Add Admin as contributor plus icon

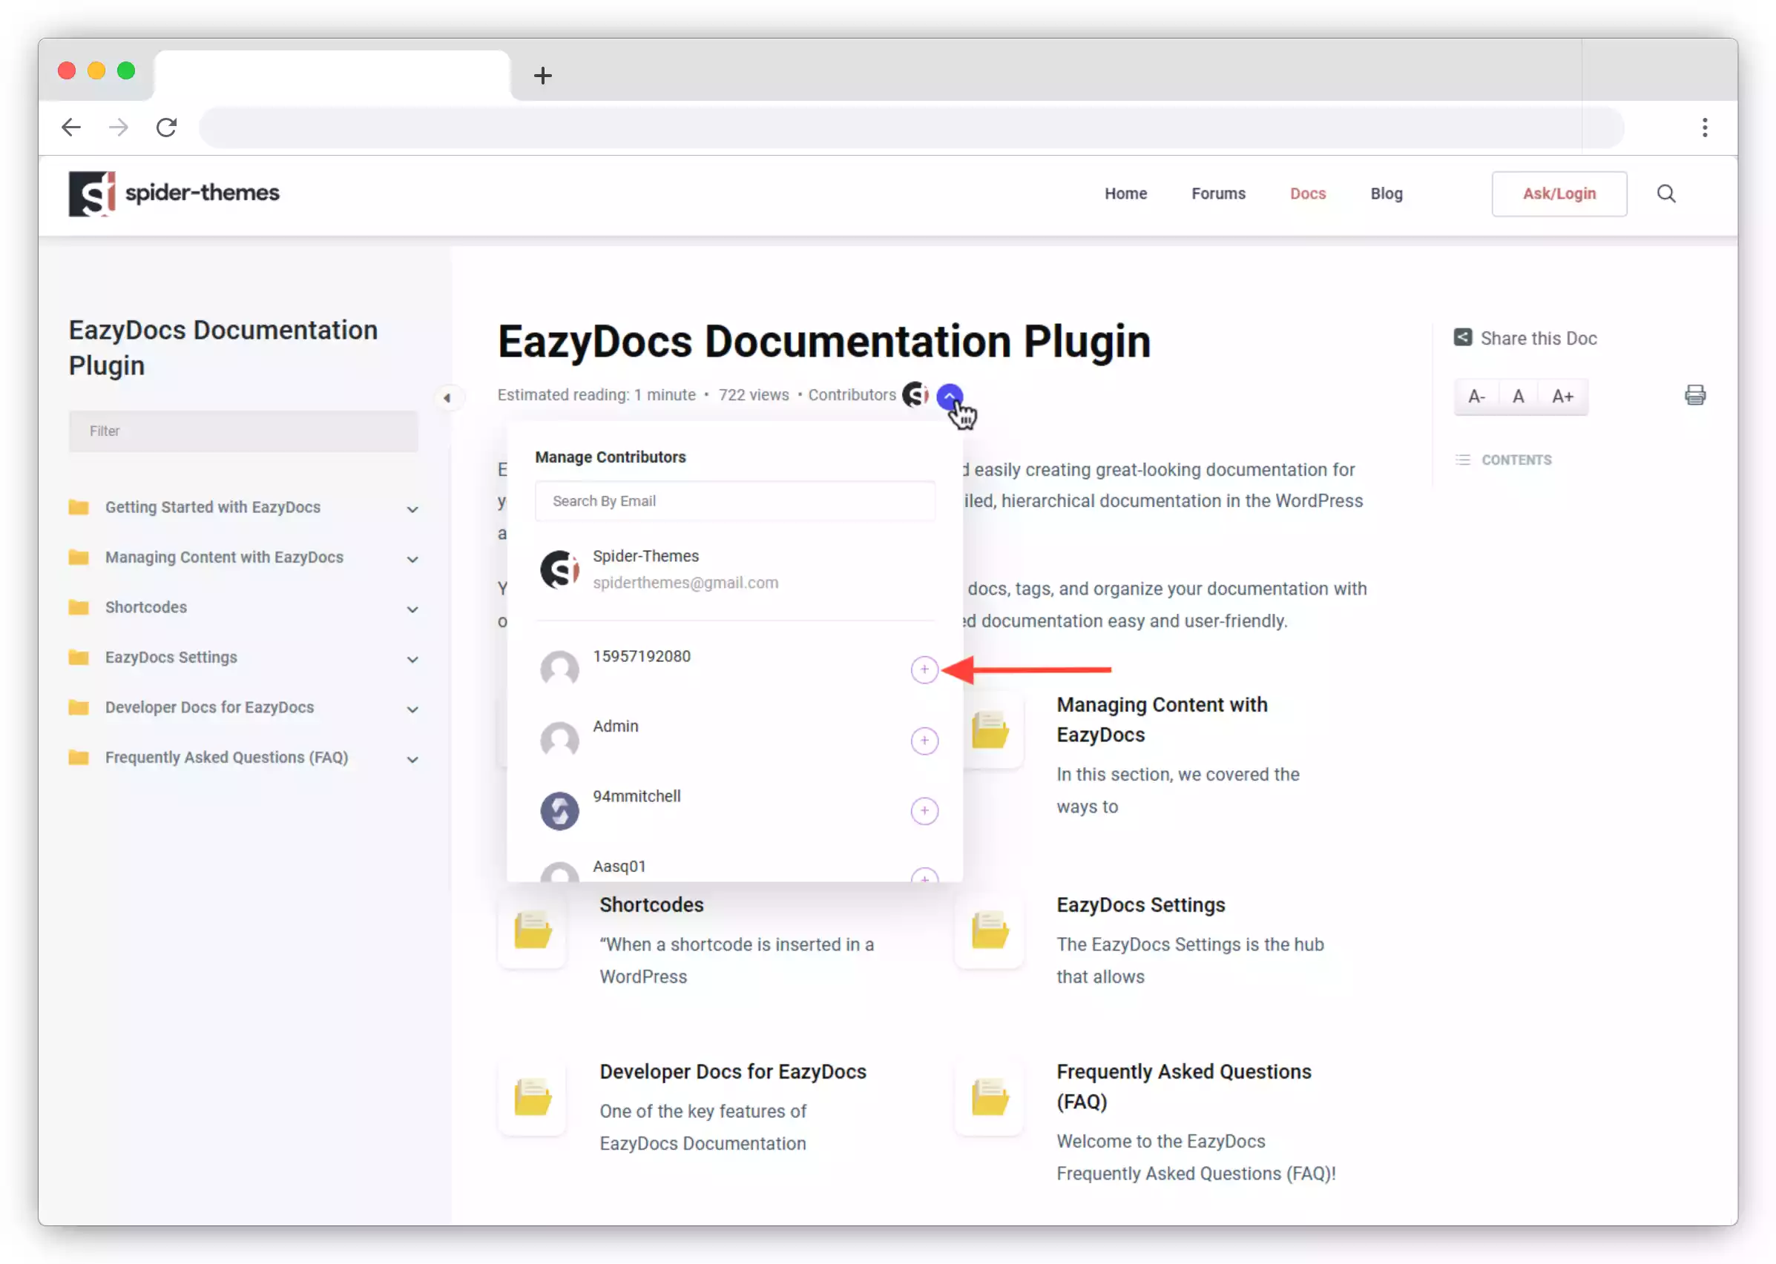(x=924, y=740)
